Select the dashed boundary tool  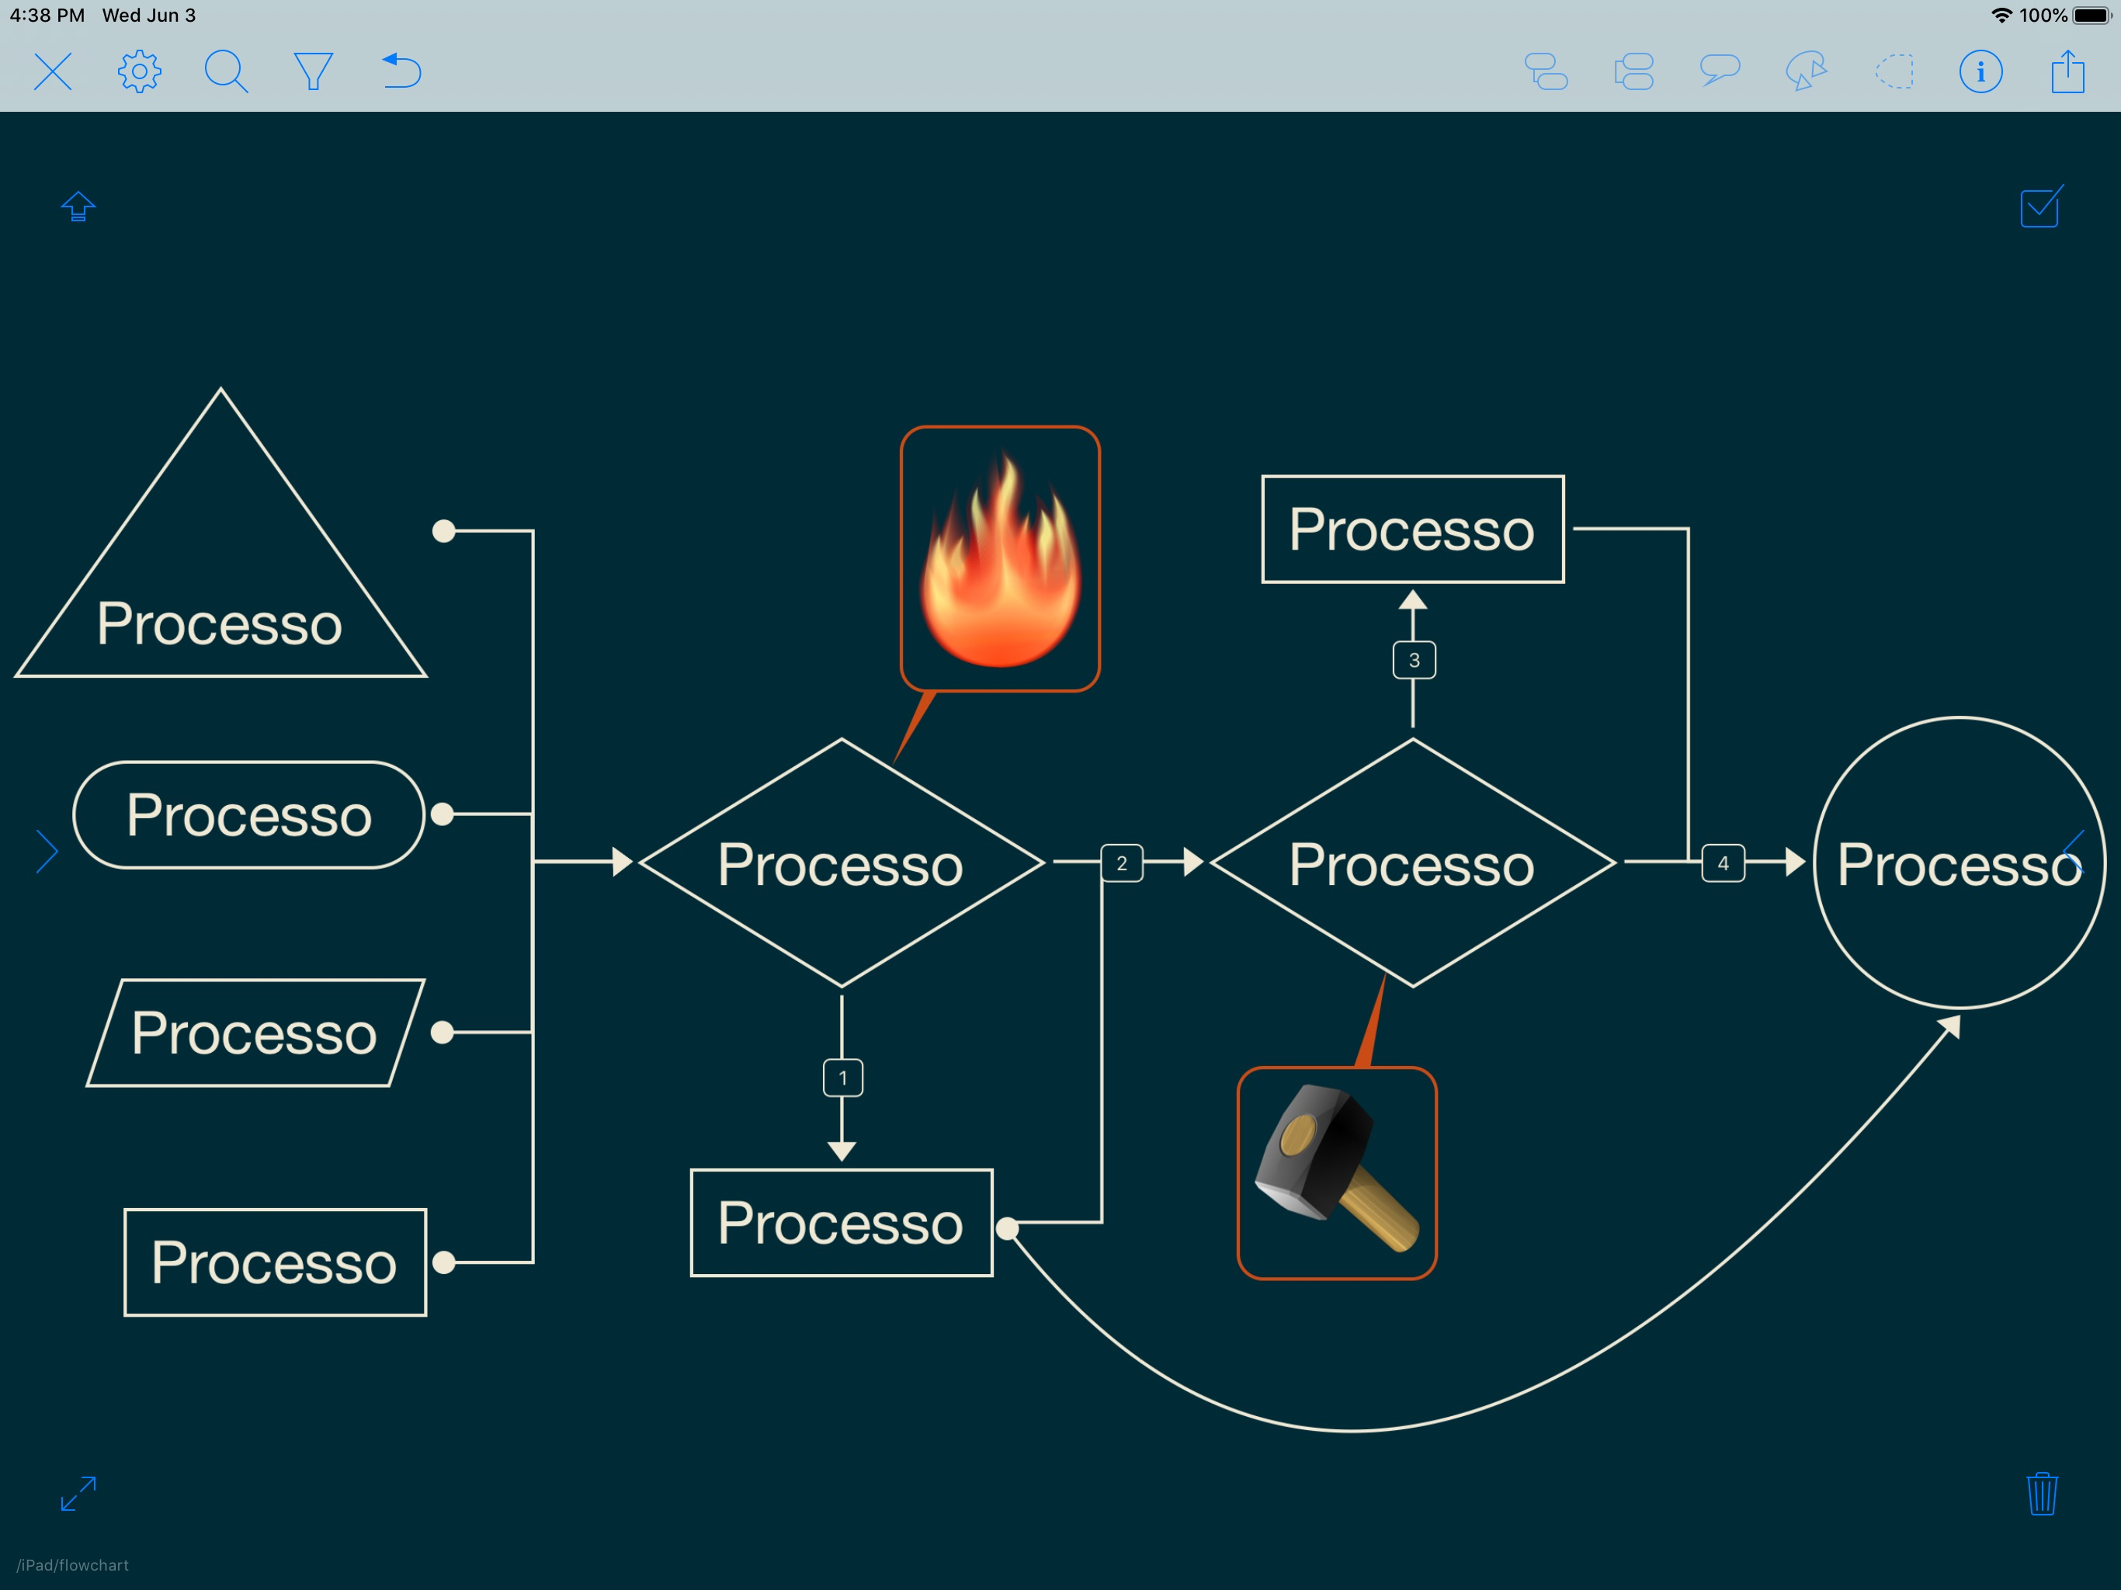click(x=1894, y=72)
